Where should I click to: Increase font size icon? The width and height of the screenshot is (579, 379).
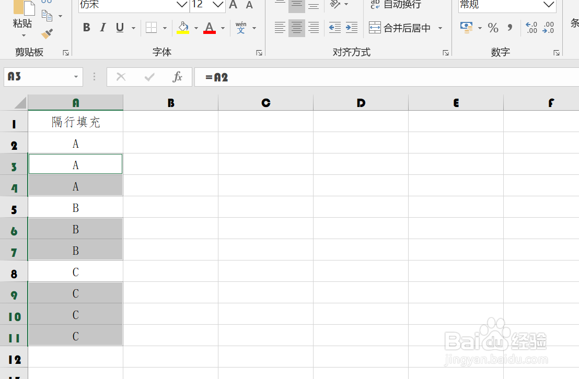click(233, 5)
